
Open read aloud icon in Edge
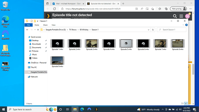point(142,9)
